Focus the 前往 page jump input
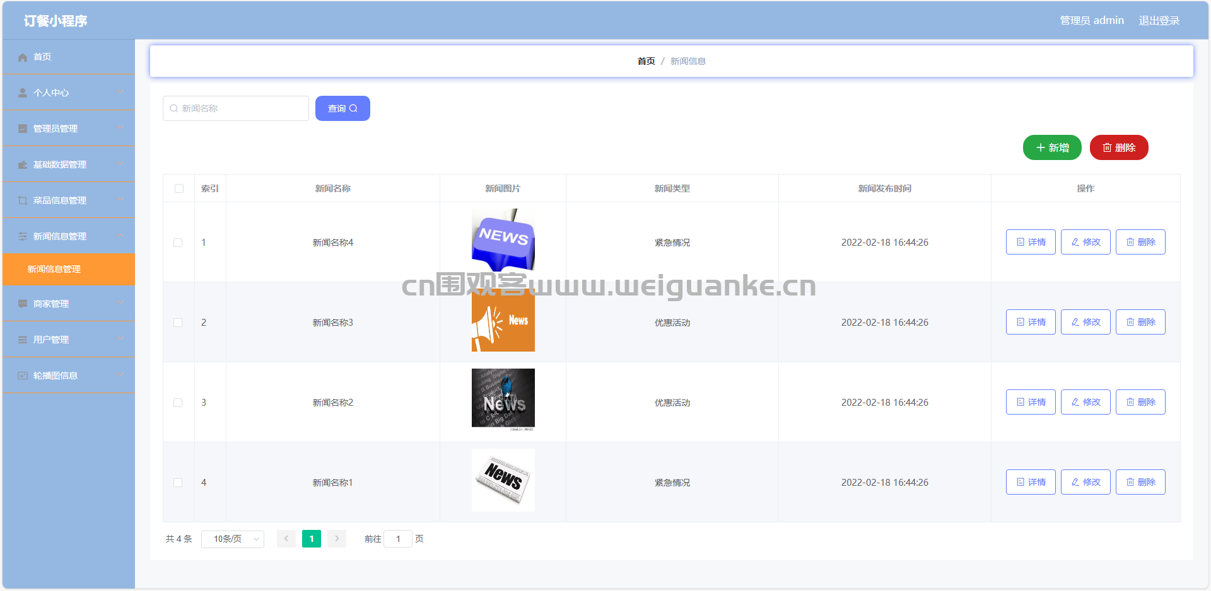Viewport: 1211px width, 591px height. [398, 539]
